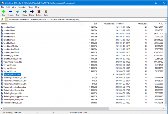Click the Extract toolbar icon
Image resolution: width=168 pixels, height=114 pixels.
click(10, 13)
